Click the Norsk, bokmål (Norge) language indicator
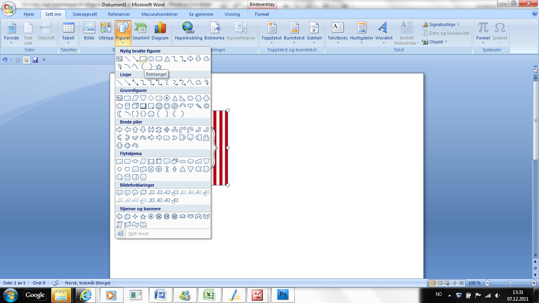Image resolution: width=539 pixels, height=303 pixels. 88,282
